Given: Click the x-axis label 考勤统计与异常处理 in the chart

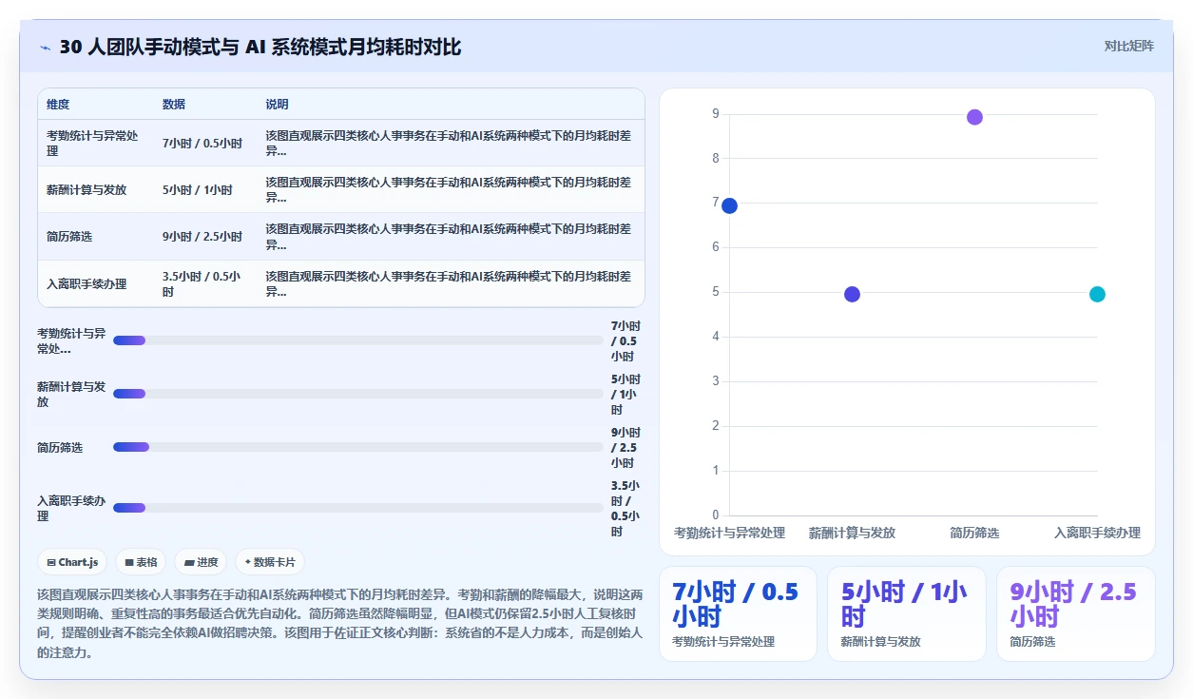Looking at the screenshot, I should [x=729, y=533].
